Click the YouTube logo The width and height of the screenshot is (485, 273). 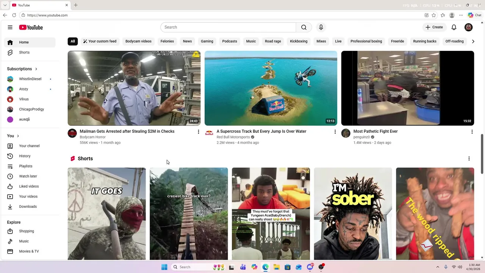[x=31, y=27]
